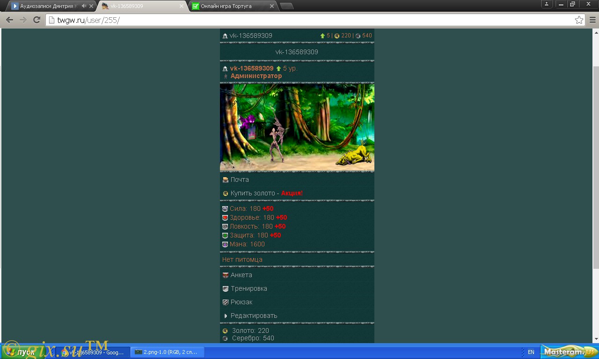599x359 pixels.
Task: Click the Сила: 180 +50 stat
Action: pos(251,208)
